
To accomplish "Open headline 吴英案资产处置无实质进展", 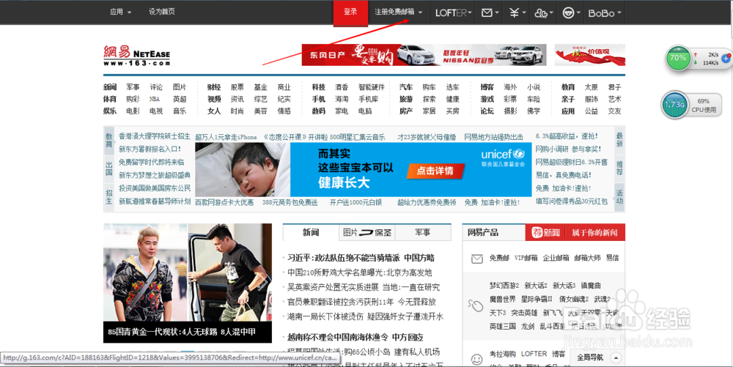I will coord(364,287).
